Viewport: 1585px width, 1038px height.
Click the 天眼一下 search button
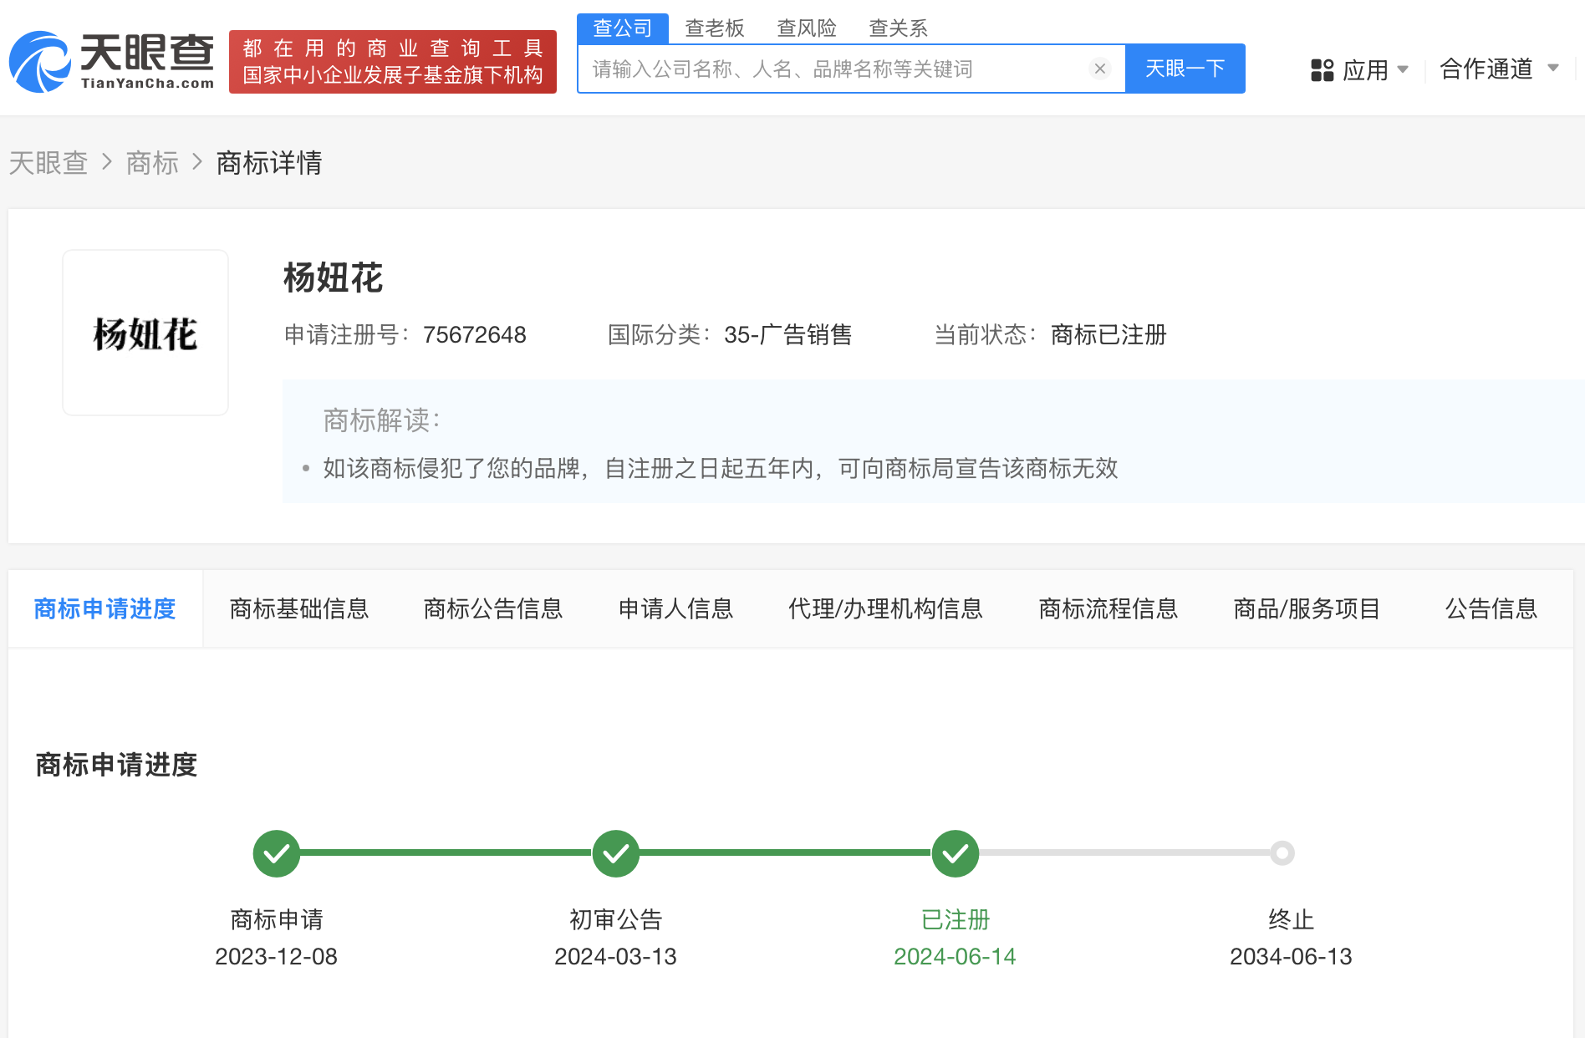[x=1185, y=69]
